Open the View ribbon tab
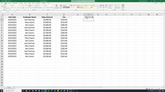 [33, 3]
